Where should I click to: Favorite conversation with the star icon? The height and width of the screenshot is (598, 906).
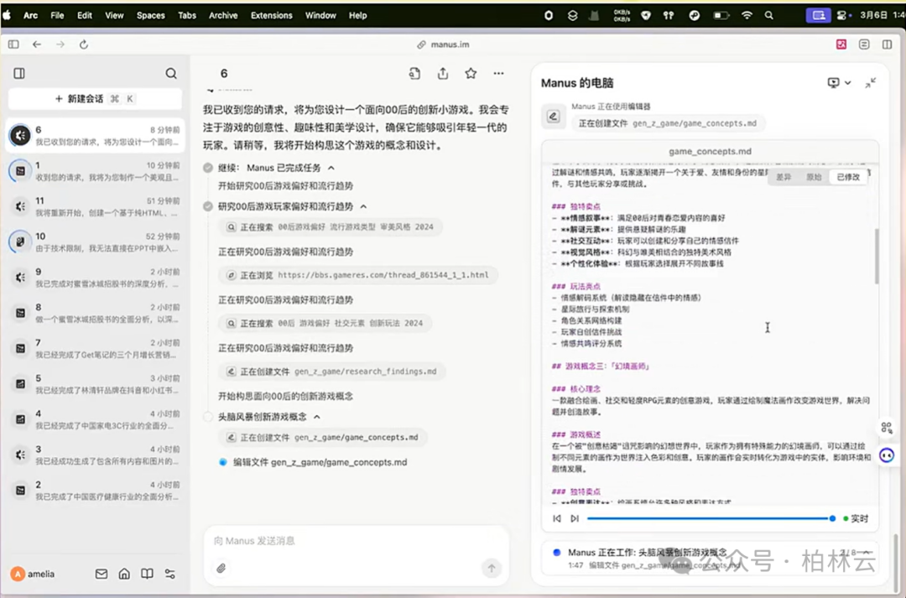(471, 73)
